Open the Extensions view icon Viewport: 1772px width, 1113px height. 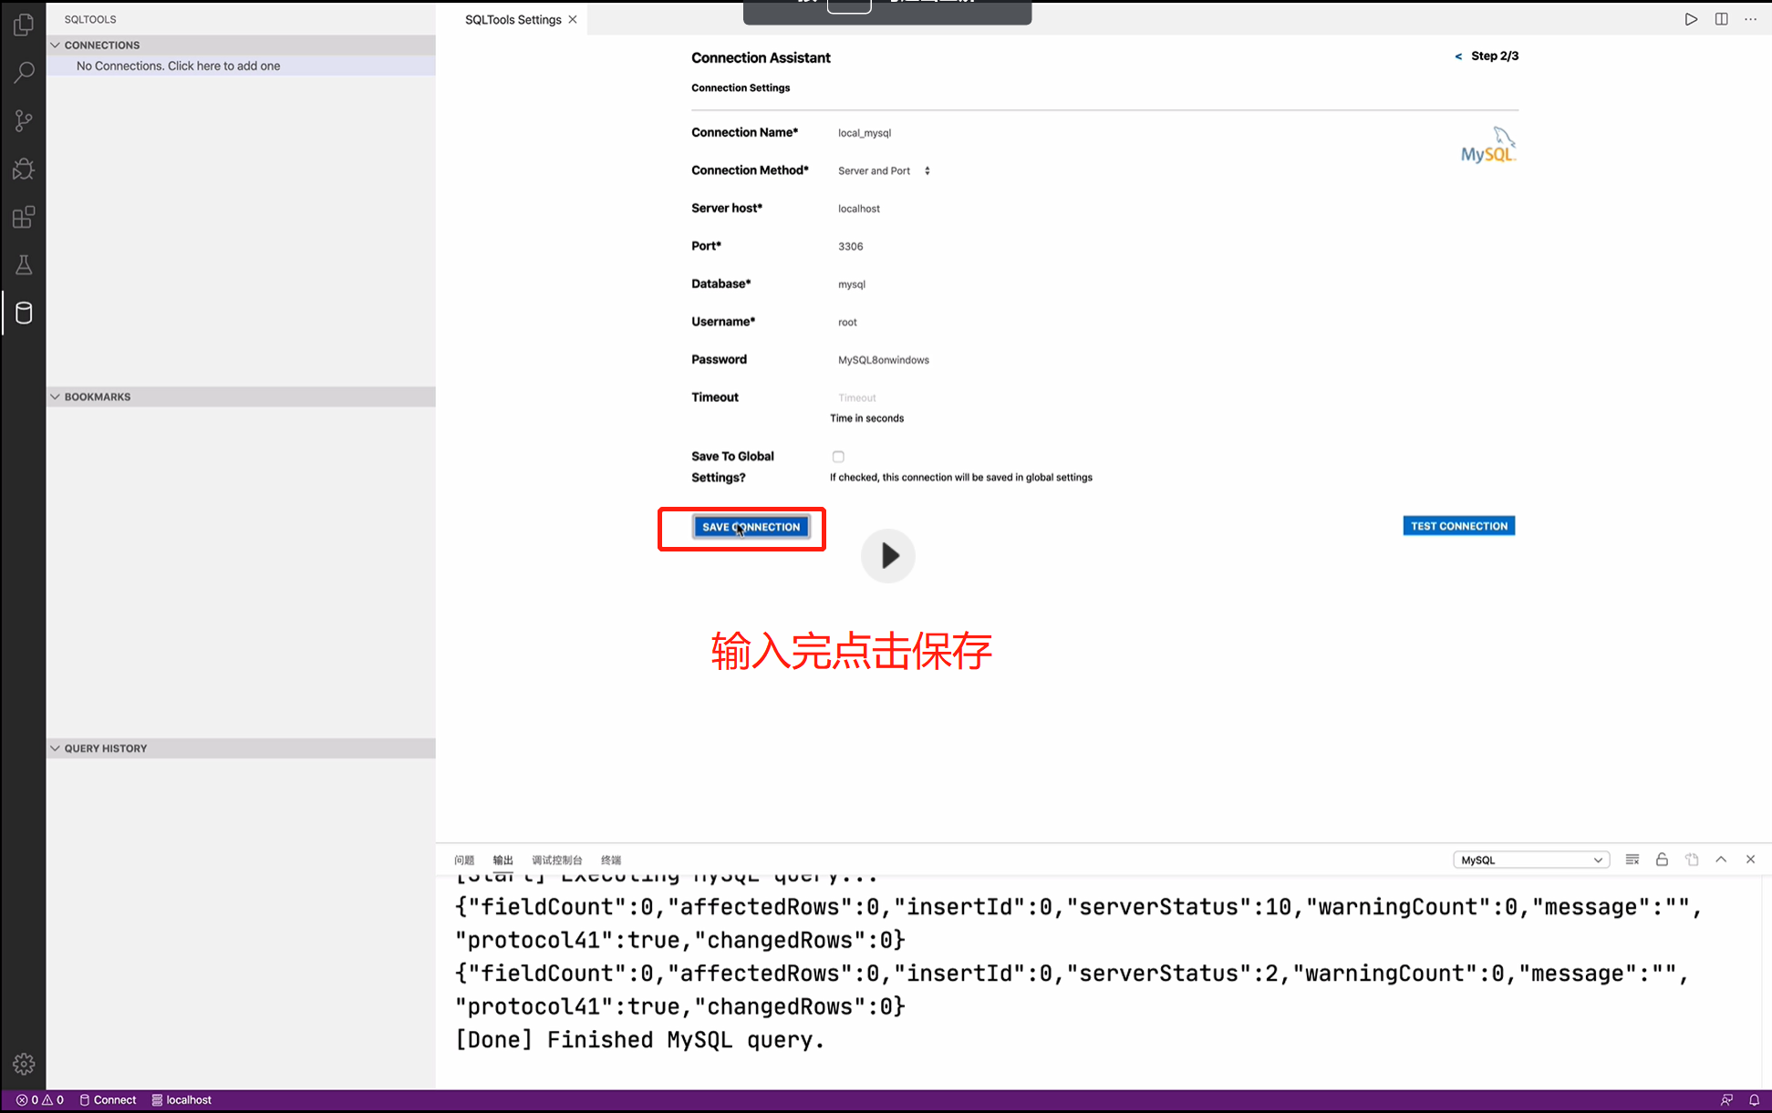tap(24, 217)
